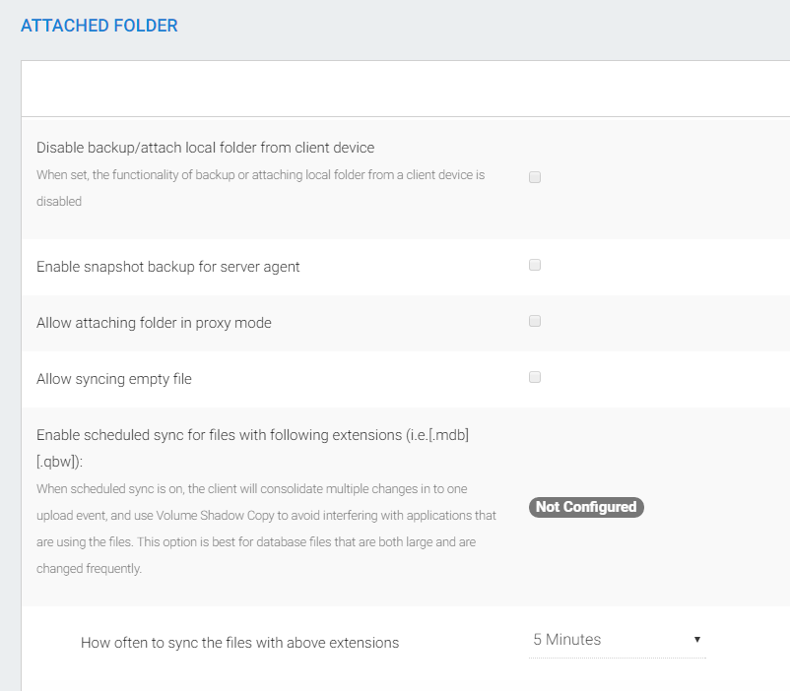Click the Allow attaching folder in proxy mode label

(154, 323)
